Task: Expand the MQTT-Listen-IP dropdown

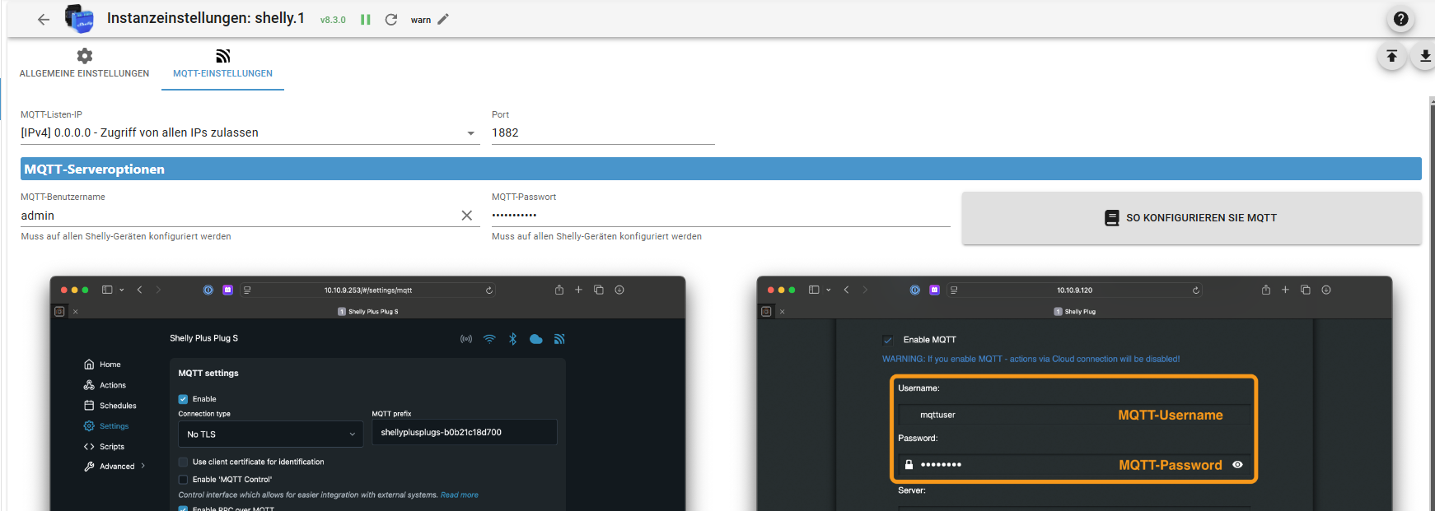Action: (250, 132)
